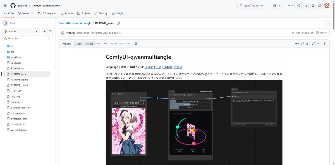The width and height of the screenshot is (335, 165).
Task: Open the create new plus menu
Action: coord(290,6)
